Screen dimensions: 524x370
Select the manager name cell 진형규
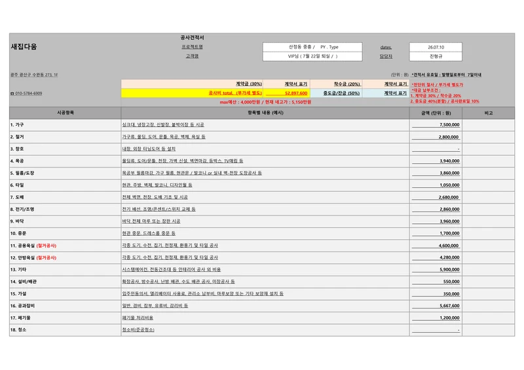[436, 56]
